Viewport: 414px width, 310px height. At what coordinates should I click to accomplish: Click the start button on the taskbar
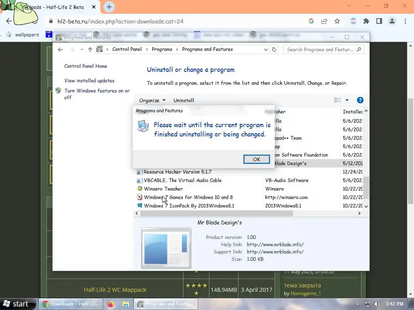[17, 304]
